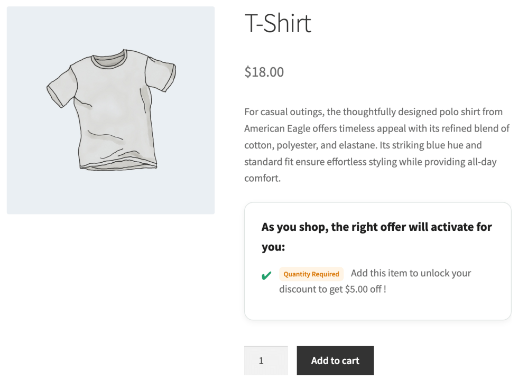Click the word 'comfort.' ending the description
This screenshot has height=381, width=518.
click(262, 178)
